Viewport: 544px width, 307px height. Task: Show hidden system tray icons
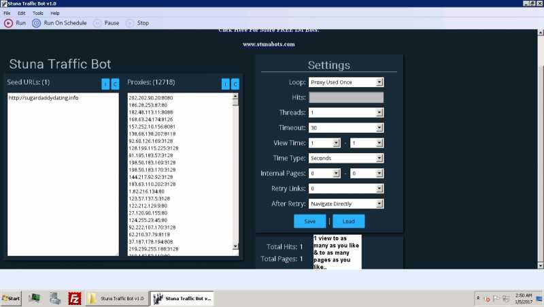pyautogui.click(x=478, y=298)
